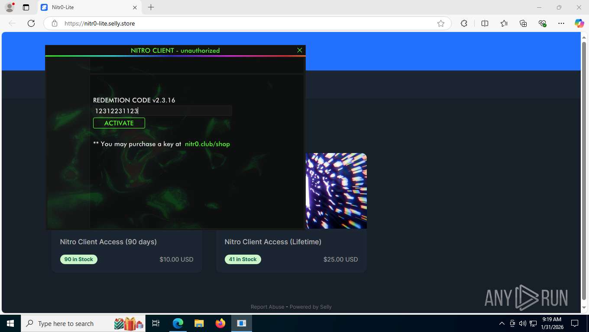
Task: Click the REDEMTION CODE v2.3.16 label
Action: click(134, 100)
